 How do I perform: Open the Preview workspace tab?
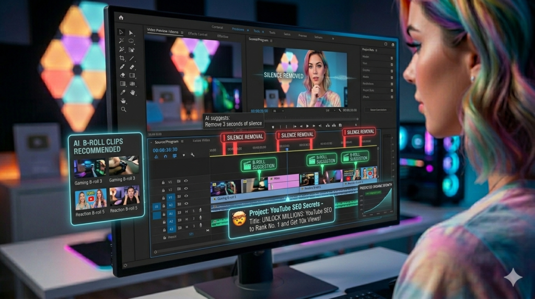(303, 36)
